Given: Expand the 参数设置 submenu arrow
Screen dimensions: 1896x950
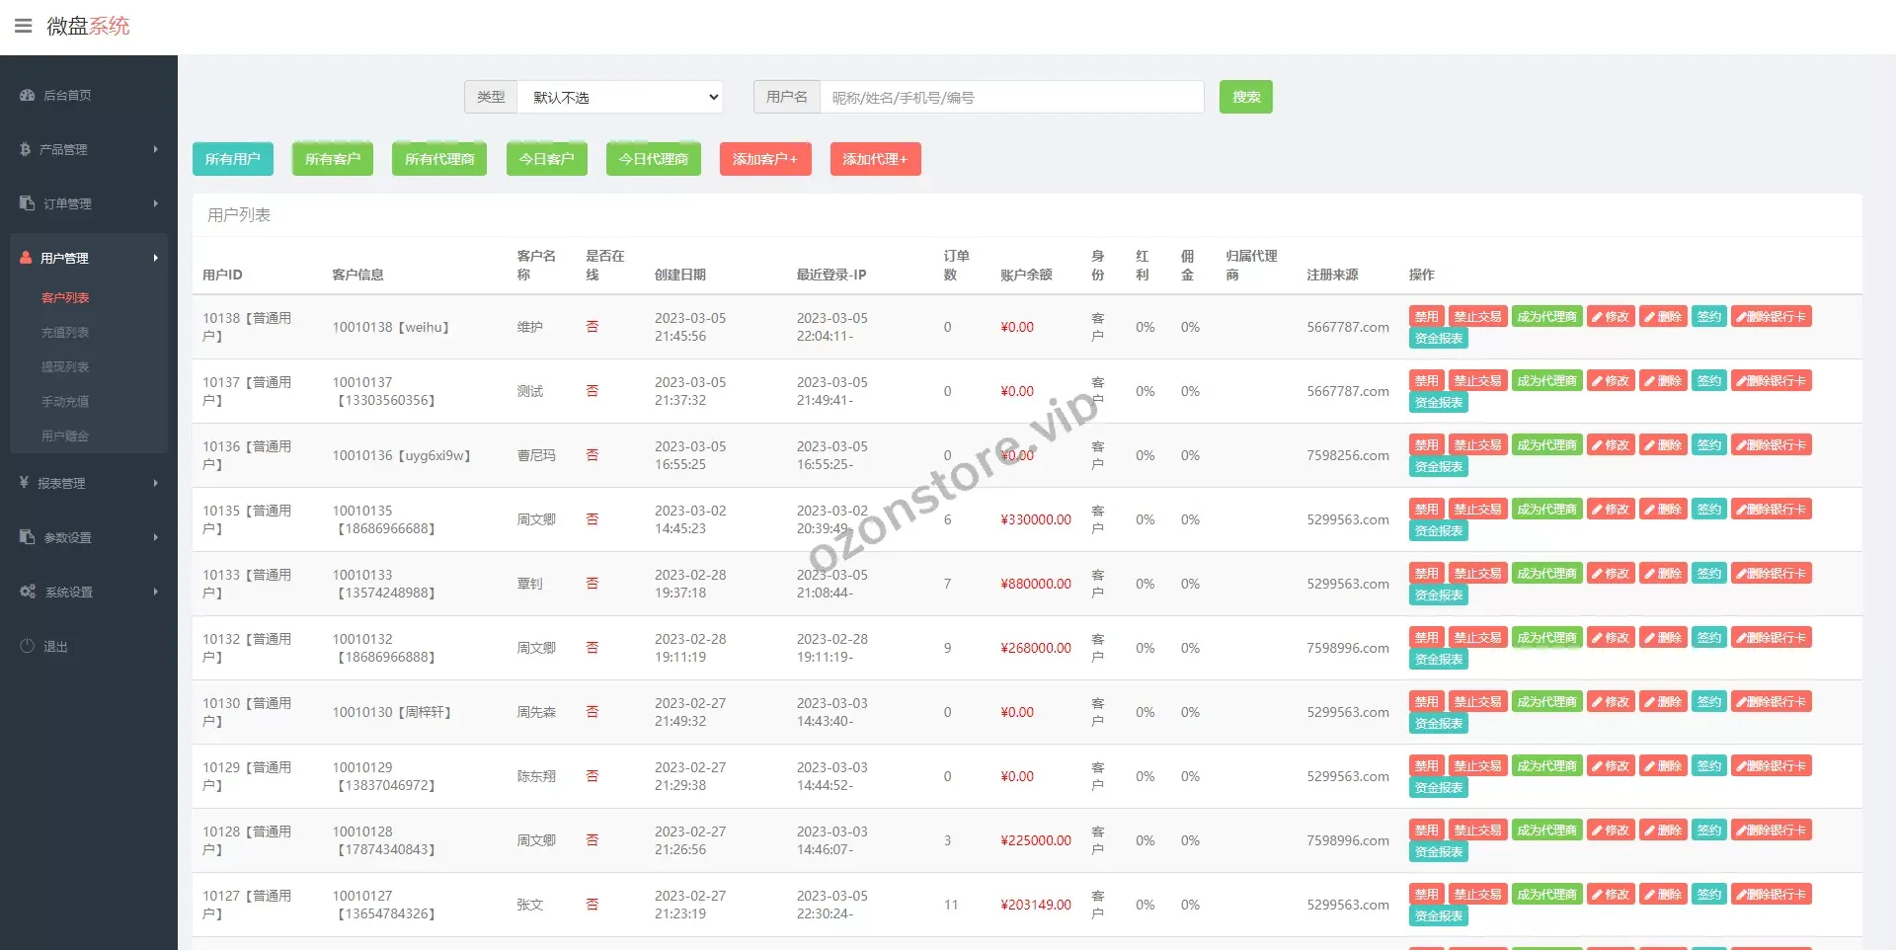Looking at the screenshot, I should [155, 537].
